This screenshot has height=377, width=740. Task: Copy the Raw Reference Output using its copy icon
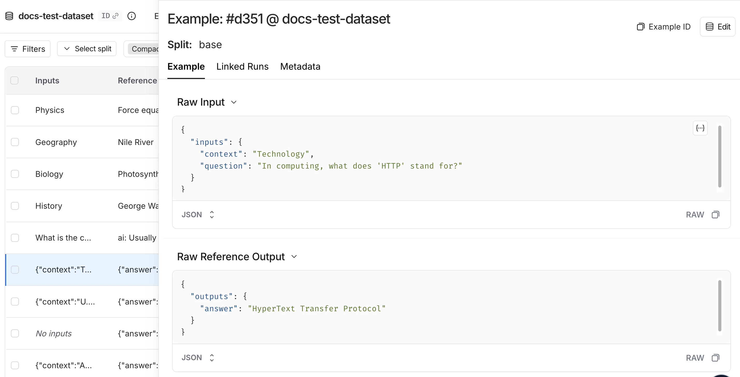(716, 357)
